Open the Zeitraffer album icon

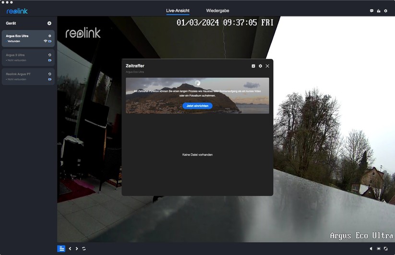(x=253, y=66)
